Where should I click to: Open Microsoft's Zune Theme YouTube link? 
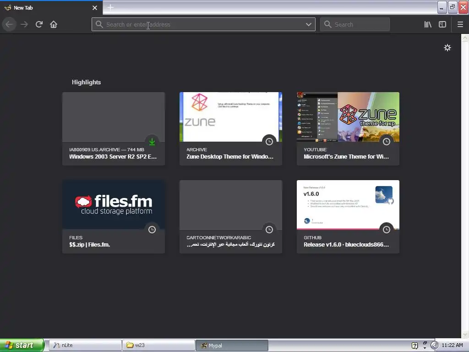[346, 157]
